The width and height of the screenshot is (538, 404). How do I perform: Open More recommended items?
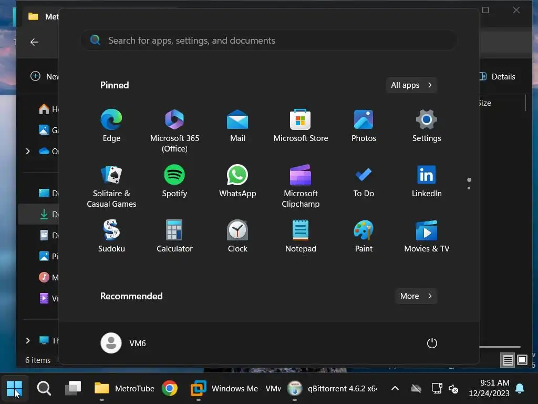click(x=416, y=296)
